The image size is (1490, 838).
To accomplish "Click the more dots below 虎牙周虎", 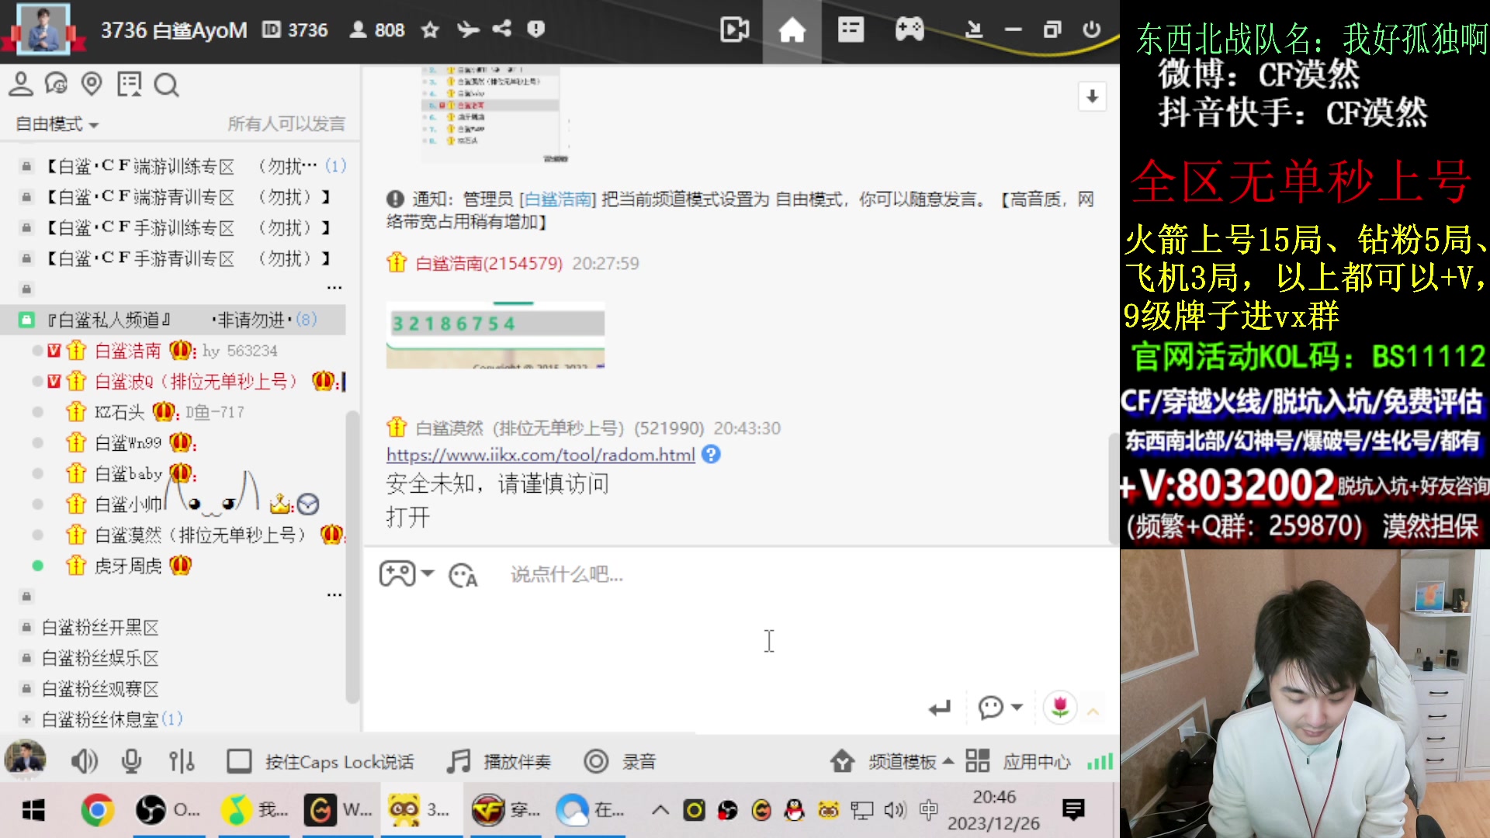I will tap(334, 595).
